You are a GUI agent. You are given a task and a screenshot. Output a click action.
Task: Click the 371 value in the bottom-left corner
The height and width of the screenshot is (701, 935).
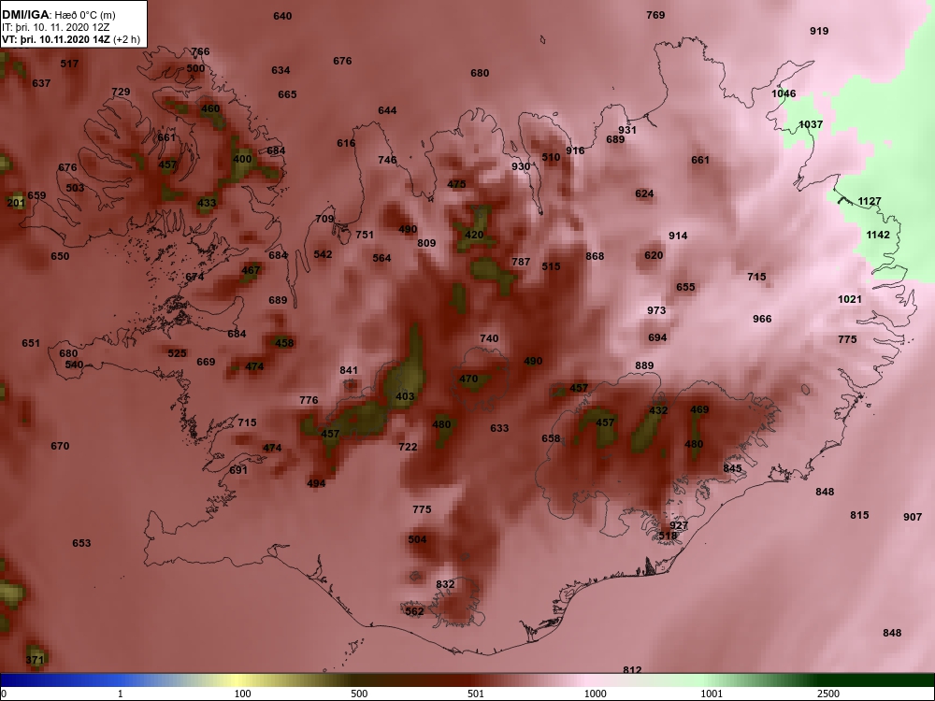coord(36,661)
